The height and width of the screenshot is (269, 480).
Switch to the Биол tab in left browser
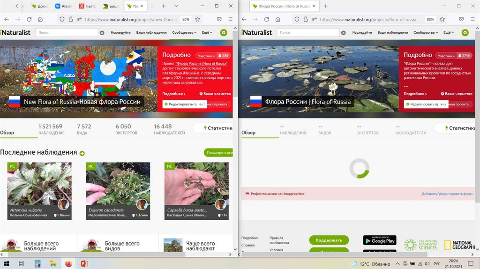point(111,6)
